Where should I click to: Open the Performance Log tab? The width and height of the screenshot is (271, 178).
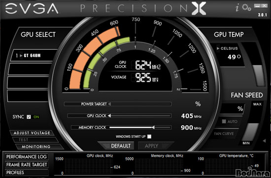click(27, 157)
